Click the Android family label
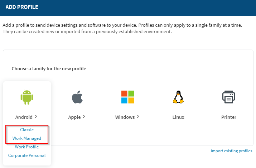Screen dimensions: 256x168 (24, 117)
